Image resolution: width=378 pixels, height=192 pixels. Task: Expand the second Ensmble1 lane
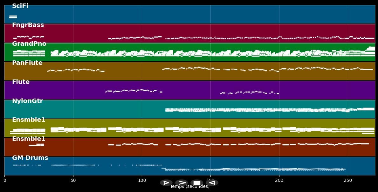click(29, 139)
